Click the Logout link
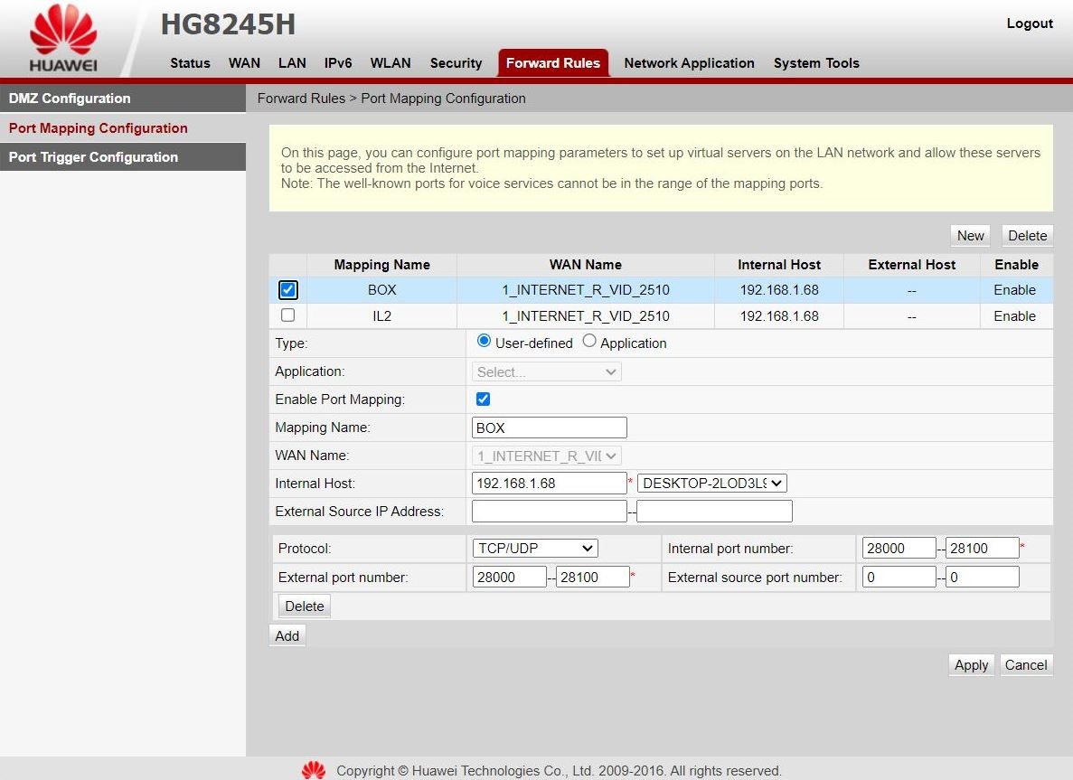This screenshot has height=780, width=1073. 1030,23
